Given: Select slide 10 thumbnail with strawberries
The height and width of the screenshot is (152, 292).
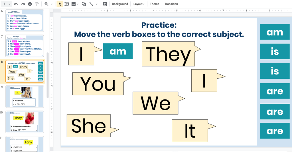Looking at the screenshot, I should pyautogui.click(x=25, y=122).
